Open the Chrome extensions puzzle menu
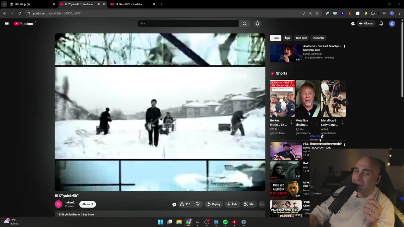 373,13
